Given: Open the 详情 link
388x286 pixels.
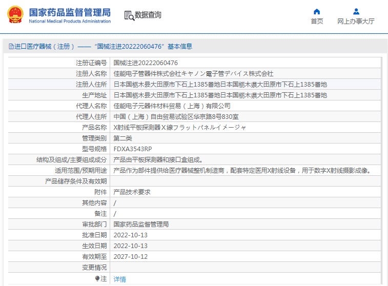Looking at the screenshot, I should (120, 279).
